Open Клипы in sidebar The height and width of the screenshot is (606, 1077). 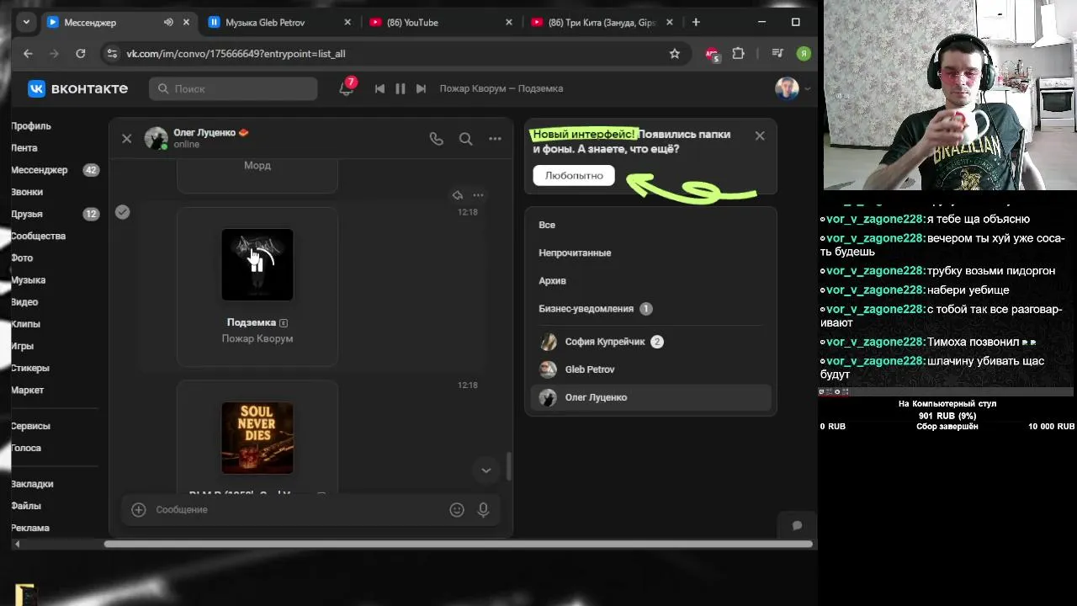click(x=25, y=324)
